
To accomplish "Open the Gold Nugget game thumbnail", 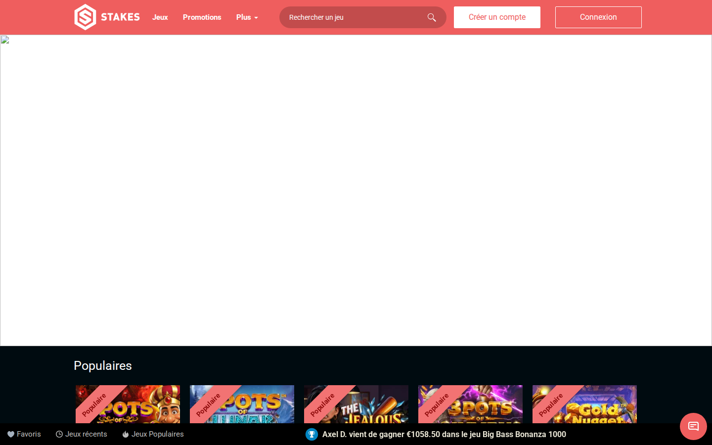I will pos(584,404).
